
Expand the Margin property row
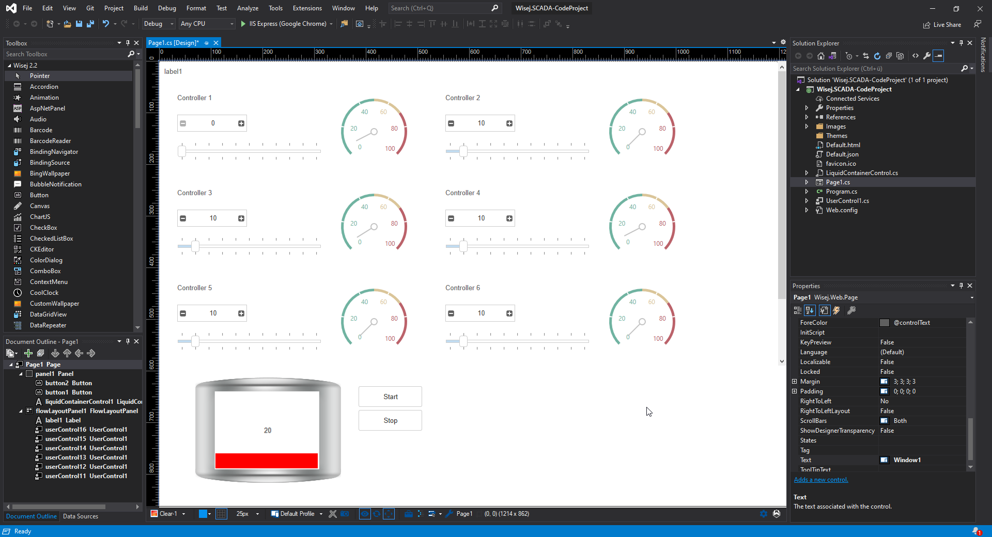coord(795,382)
